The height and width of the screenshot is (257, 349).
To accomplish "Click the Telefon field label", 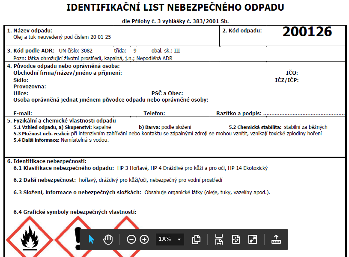I will tap(154, 114).
